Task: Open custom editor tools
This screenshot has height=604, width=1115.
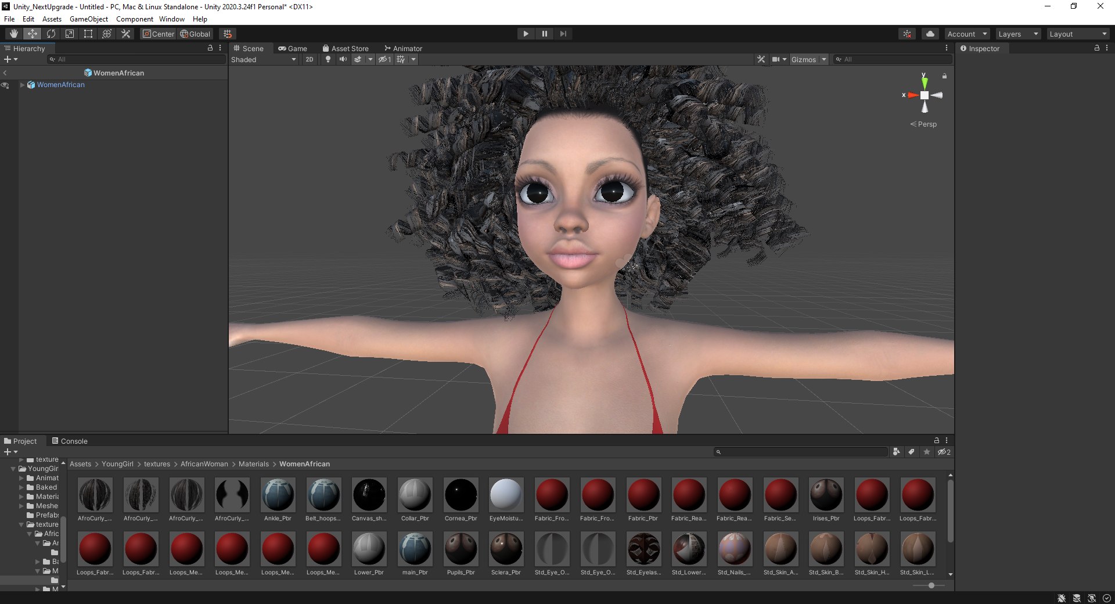Action: [x=125, y=34]
